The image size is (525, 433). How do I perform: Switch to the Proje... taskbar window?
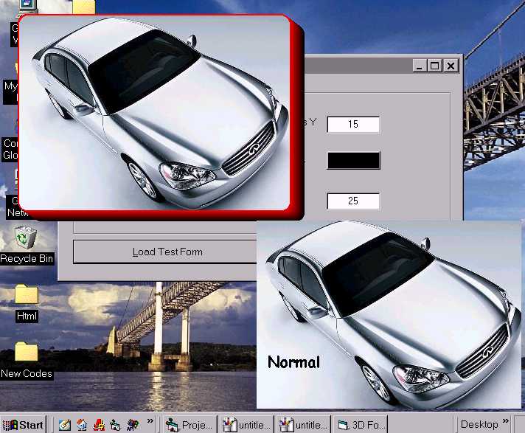tap(190, 425)
